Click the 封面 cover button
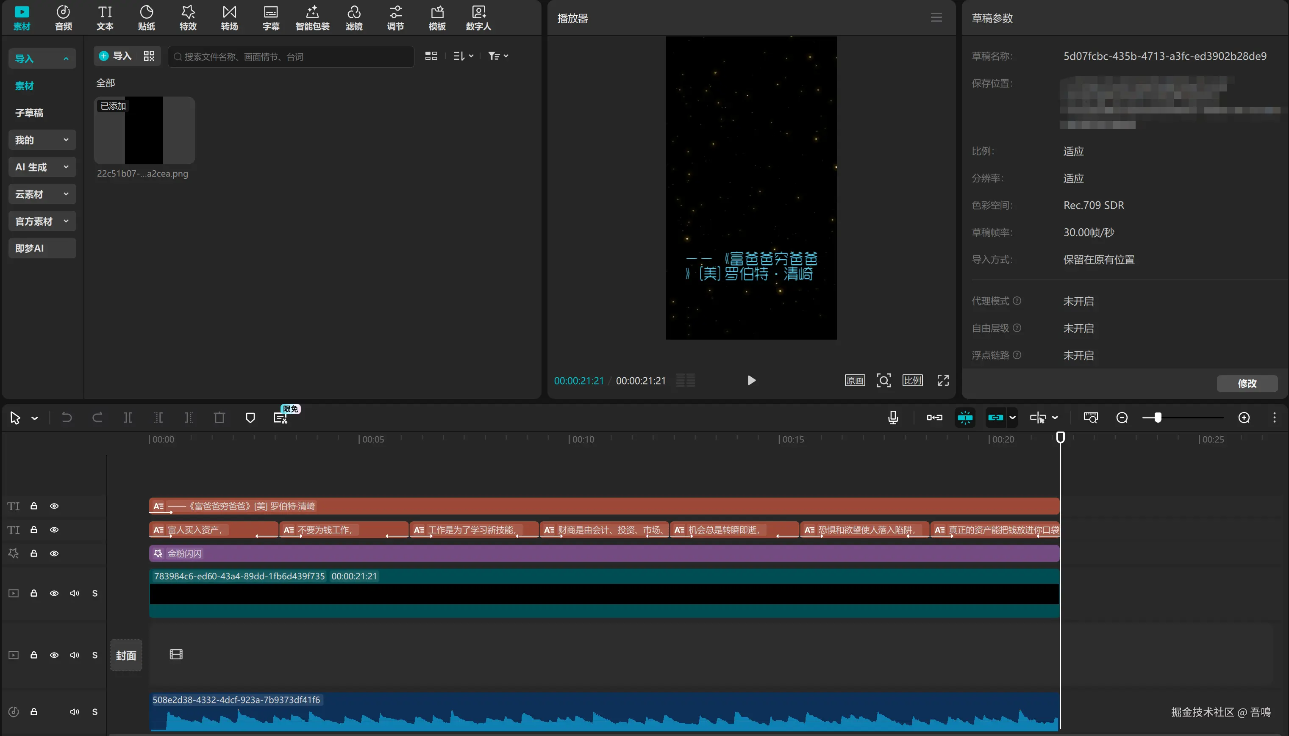1289x736 pixels. [x=126, y=655]
